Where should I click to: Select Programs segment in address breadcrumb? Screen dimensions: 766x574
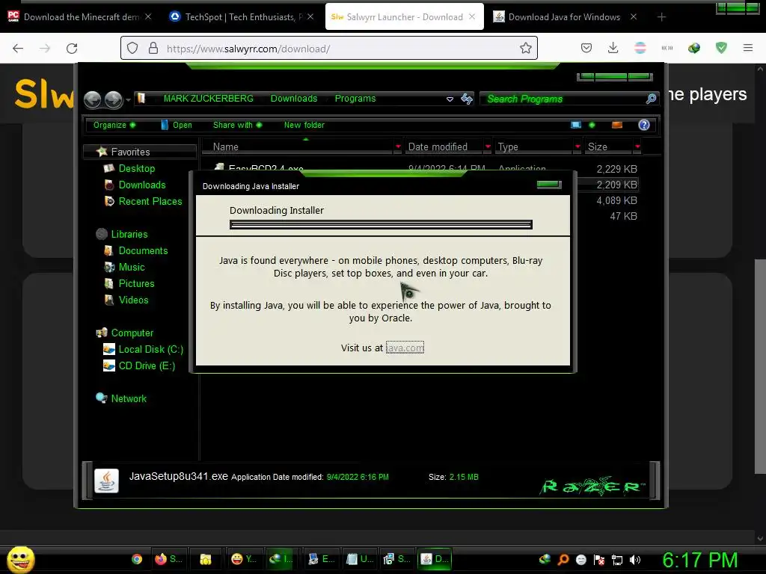click(355, 99)
